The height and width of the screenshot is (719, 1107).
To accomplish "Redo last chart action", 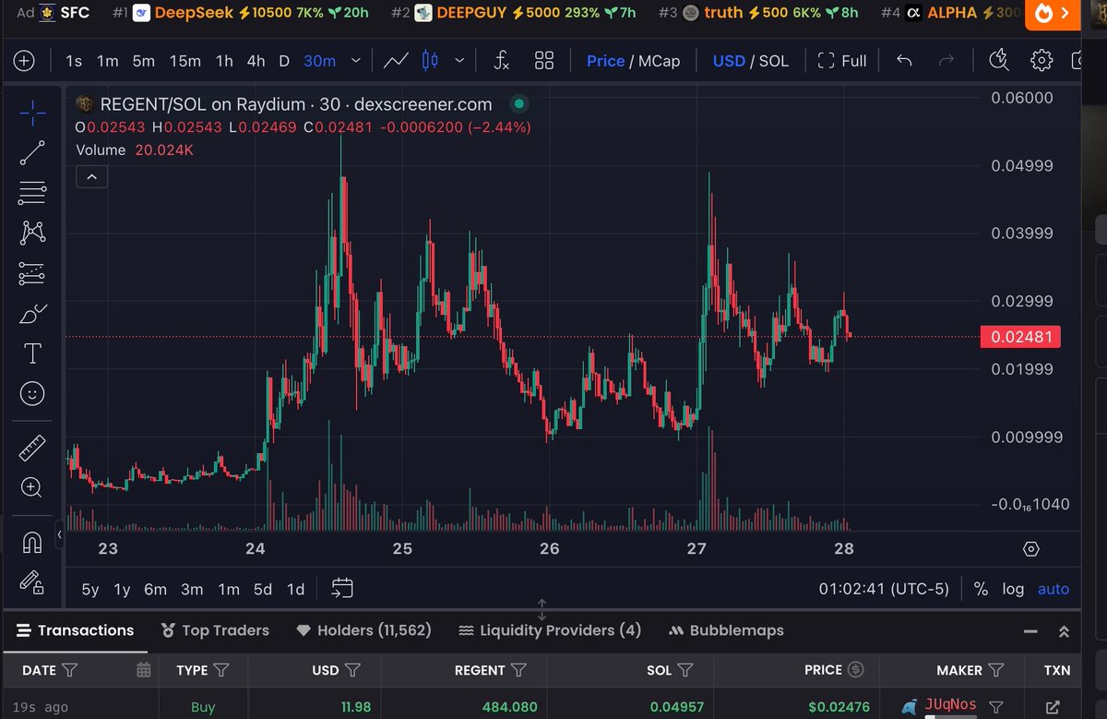I will point(946,61).
